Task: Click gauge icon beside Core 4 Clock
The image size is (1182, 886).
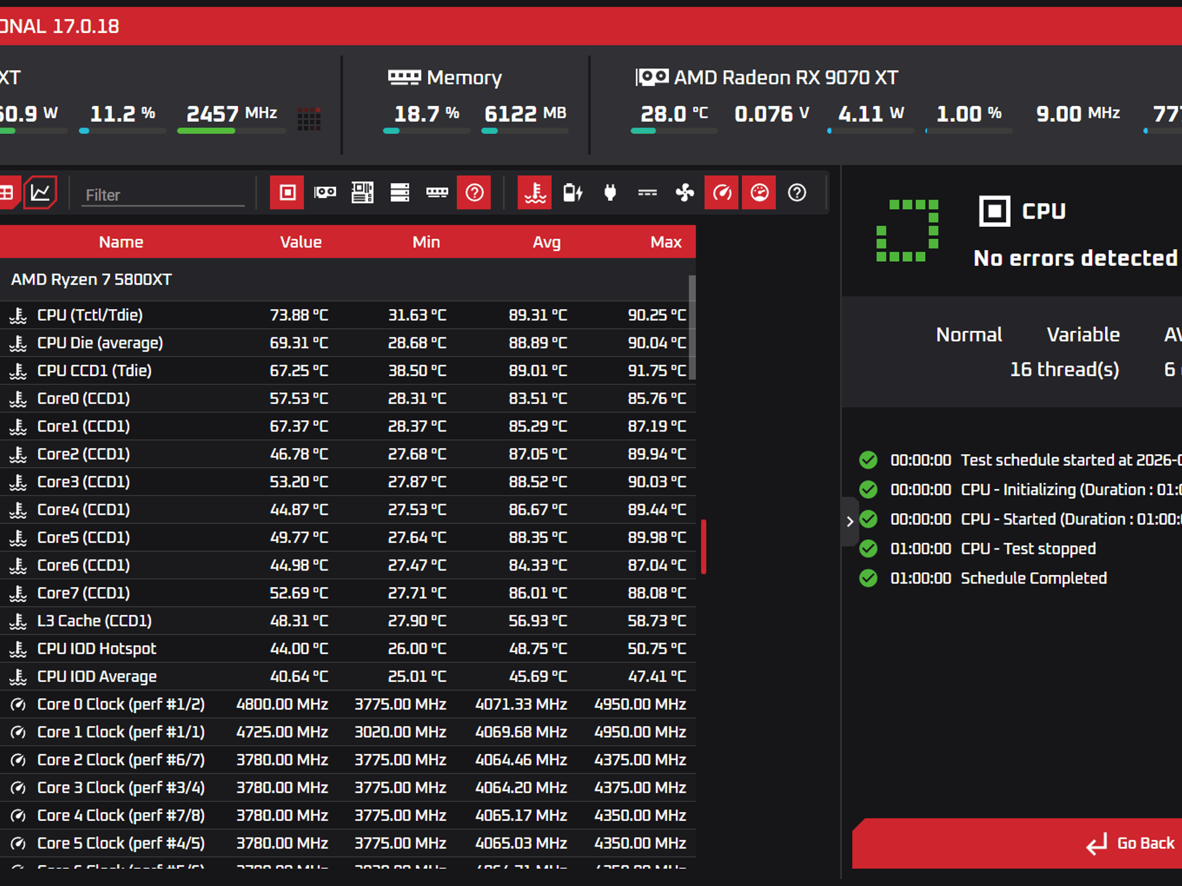Action: coord(18,816)
